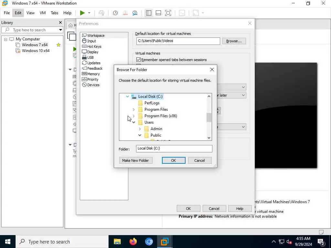The image size is (331, 248).
Task: Take a snapshot using the clock-plus icon
Action: coord(115,13)
